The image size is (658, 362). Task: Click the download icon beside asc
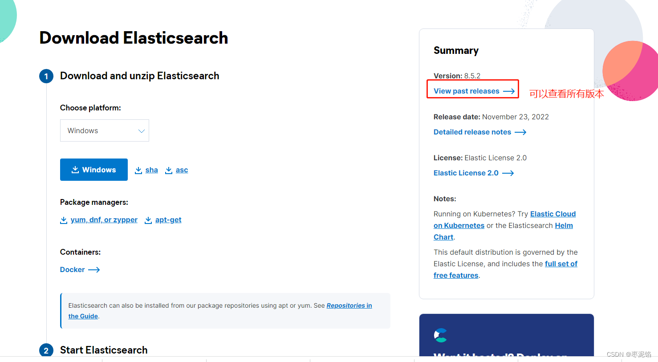point(169,170)
